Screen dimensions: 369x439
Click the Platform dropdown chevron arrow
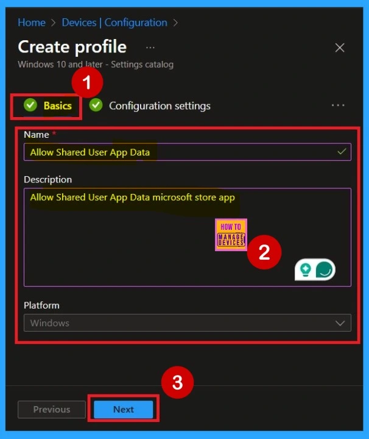340,323
